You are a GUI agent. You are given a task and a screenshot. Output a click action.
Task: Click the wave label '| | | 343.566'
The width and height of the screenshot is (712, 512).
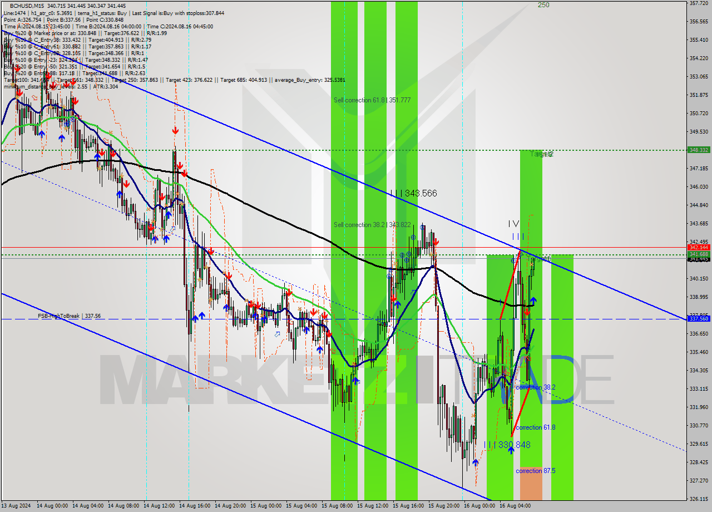coord(413,193)
